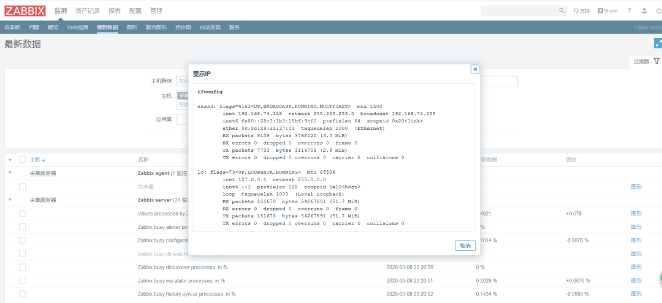The image size is (662, 303).
Task: Click the 2020-03-08 23:20:52 timestamp cell
Action: pyautogui.click(x=409, y=294)
